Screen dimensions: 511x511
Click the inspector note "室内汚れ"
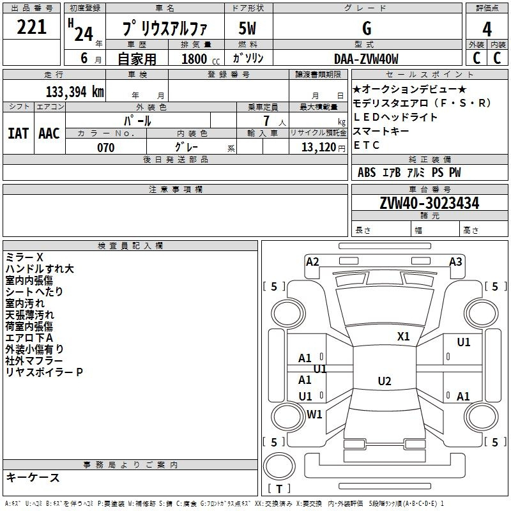[x=25, y=303]
